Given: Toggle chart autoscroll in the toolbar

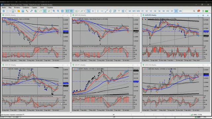Looking at the screenshot, I should 67,11.
